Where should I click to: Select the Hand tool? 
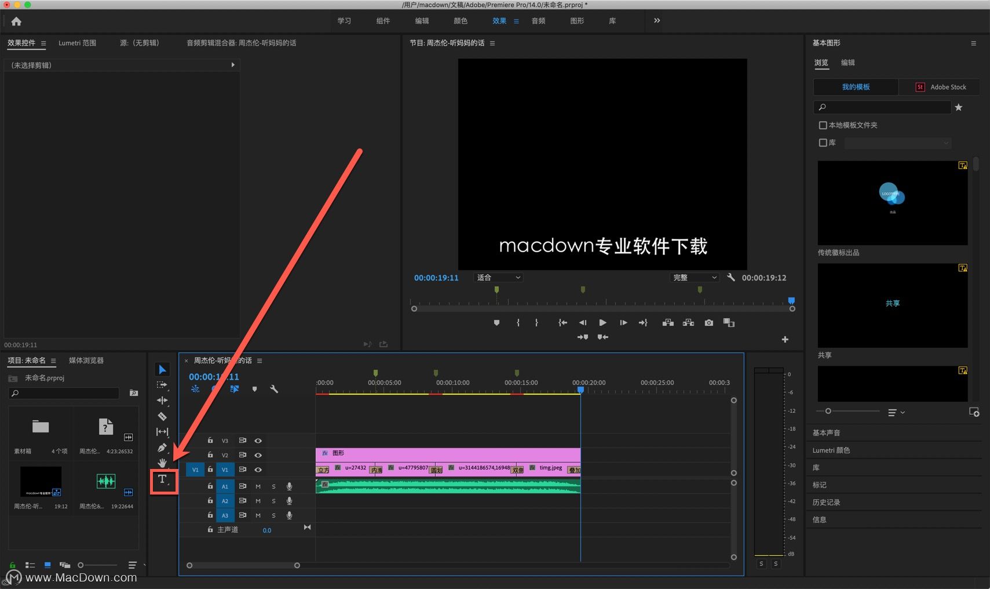click(x=162, y=463)
